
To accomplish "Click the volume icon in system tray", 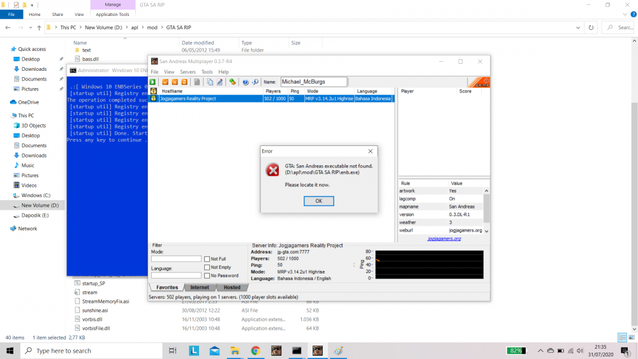I will [580, 351].
